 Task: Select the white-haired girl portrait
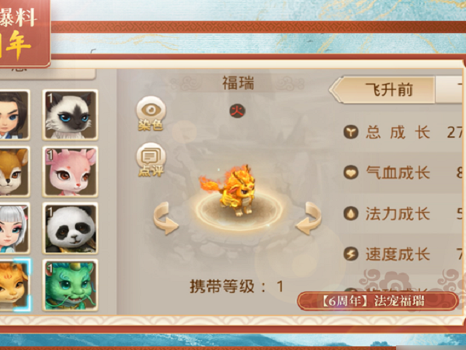coord(14,228)
